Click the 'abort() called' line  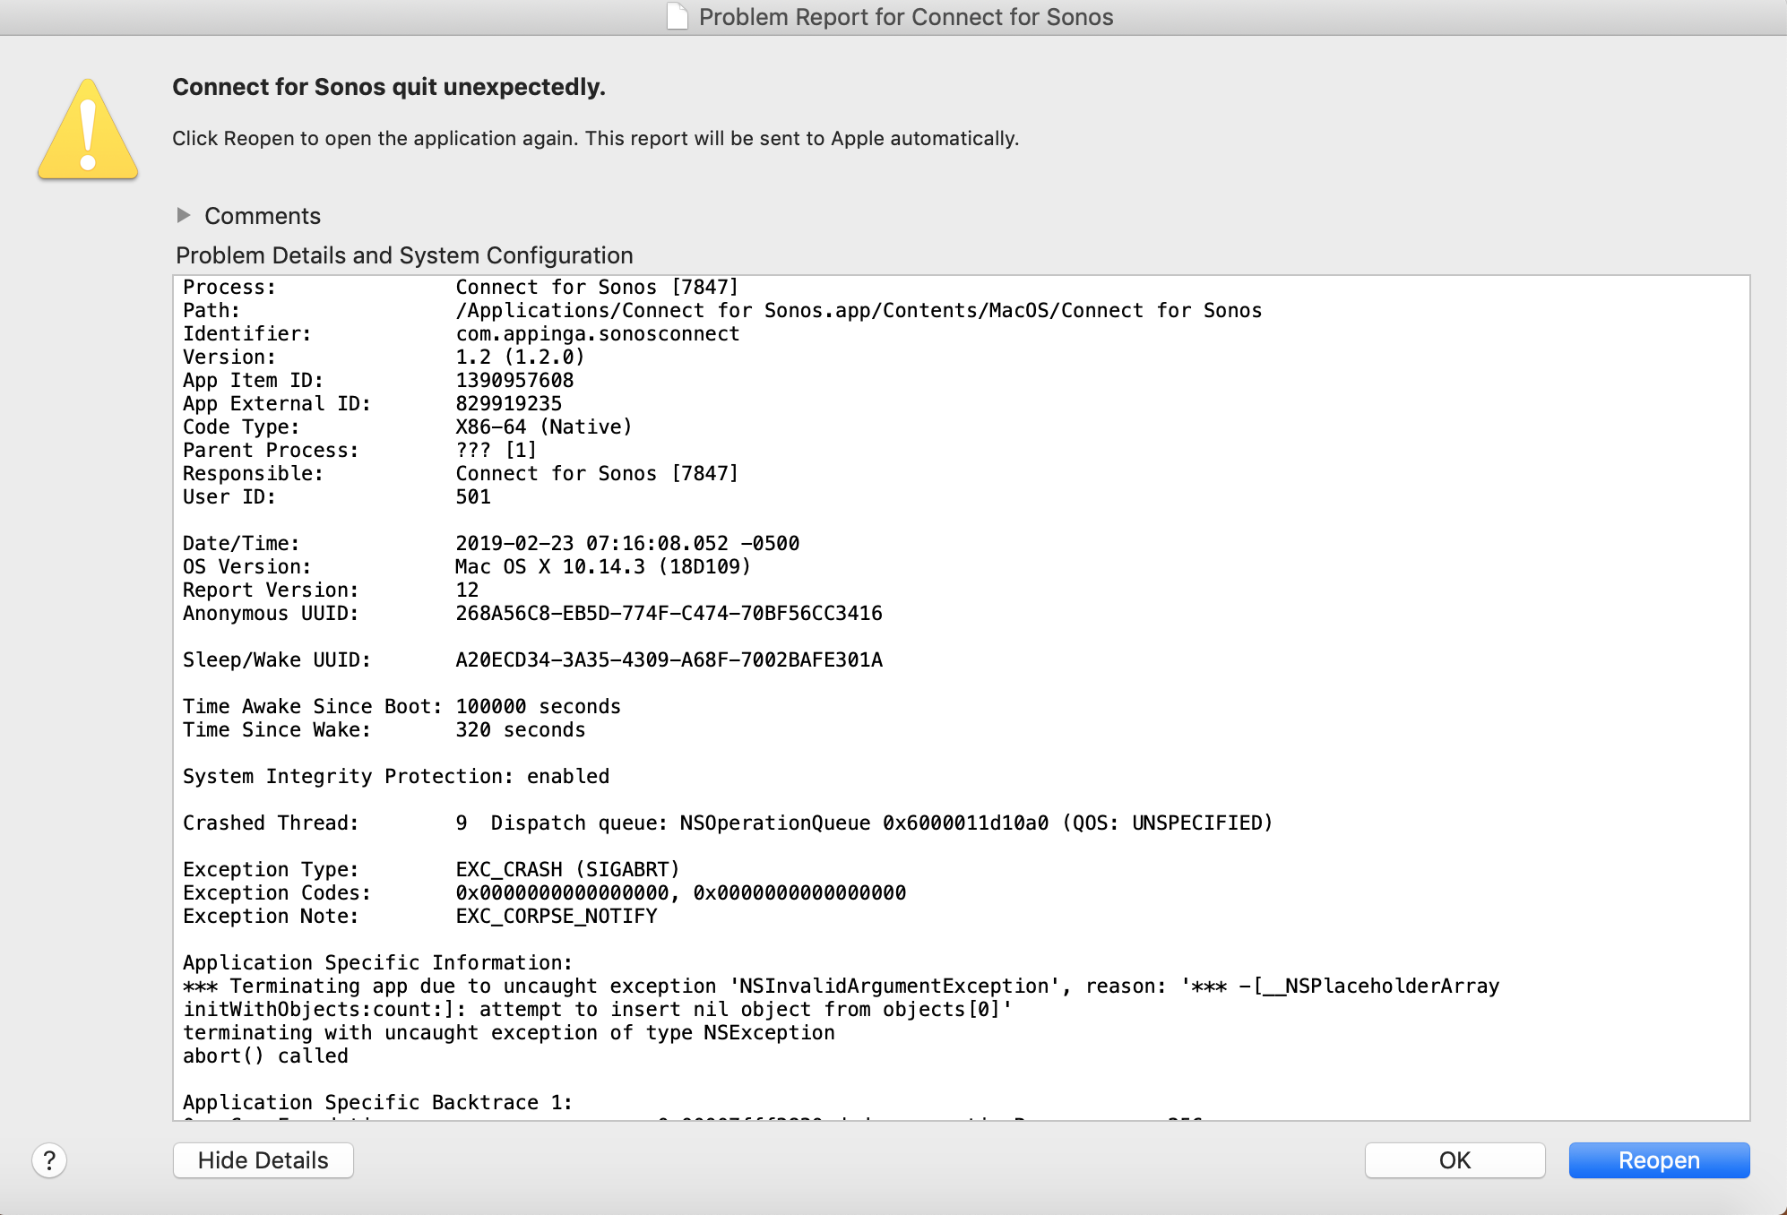coord(265,1056)
